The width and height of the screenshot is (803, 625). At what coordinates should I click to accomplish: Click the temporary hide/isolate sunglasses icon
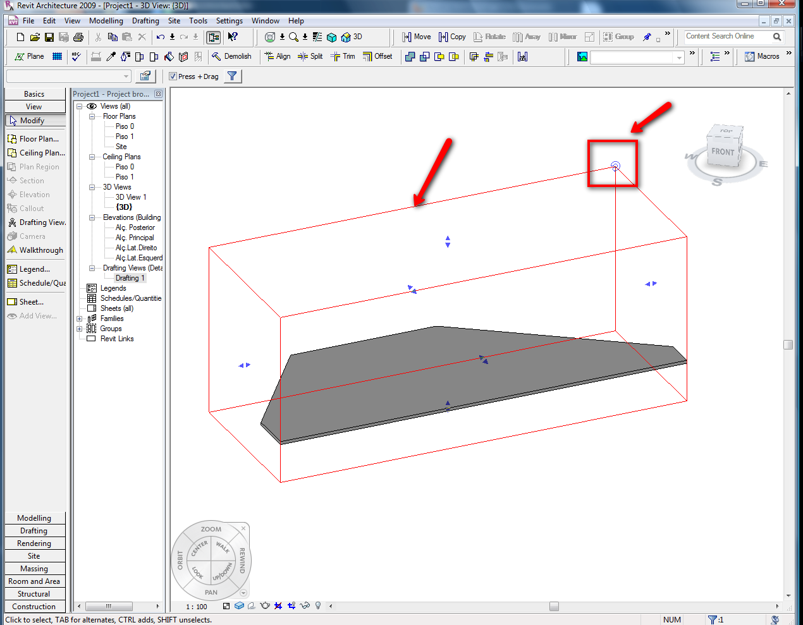[x=305, y=606]
